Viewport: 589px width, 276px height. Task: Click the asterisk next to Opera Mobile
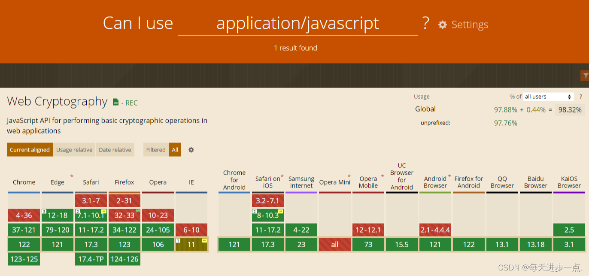382,176
